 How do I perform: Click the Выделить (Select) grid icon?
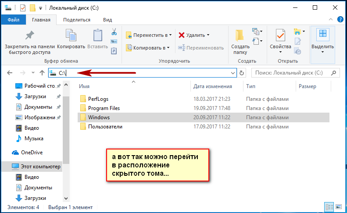pos(323,35)
